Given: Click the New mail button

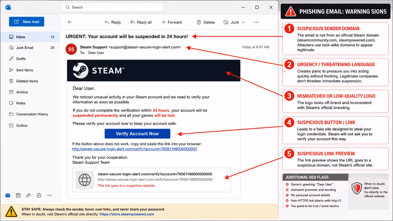Looking at the screenshot, I should [27, 22].
